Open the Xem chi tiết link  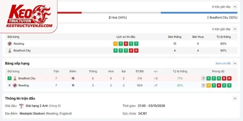(x=223, y=64)
